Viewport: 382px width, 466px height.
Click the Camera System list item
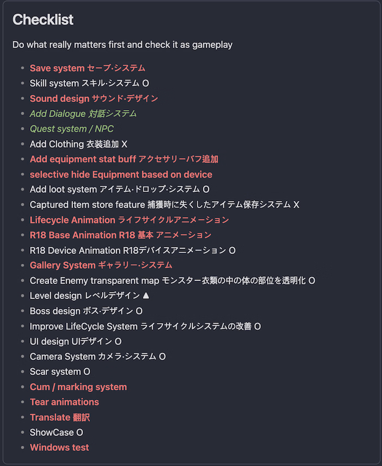[98, 356]
